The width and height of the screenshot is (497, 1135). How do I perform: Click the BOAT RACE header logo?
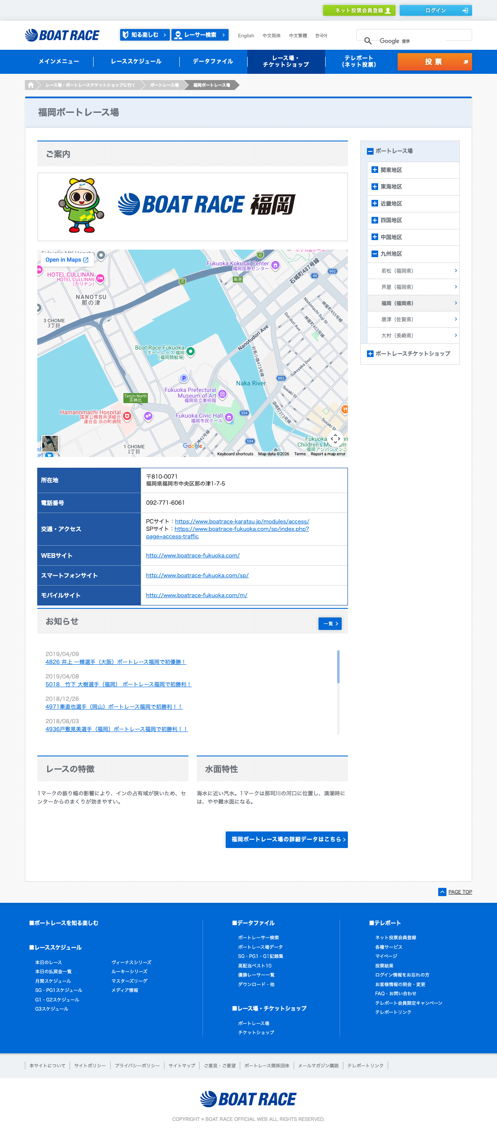pos(62,35)
